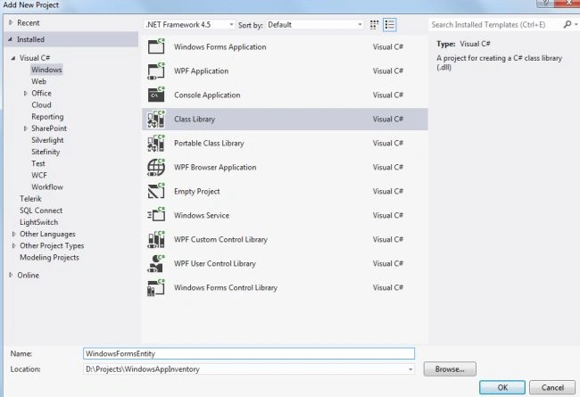Select the Telerik category
580x397 pixels.
tap(30, 199)
